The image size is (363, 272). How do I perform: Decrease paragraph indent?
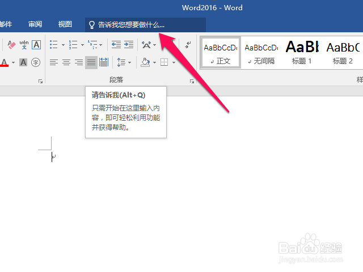pos(116,44)
